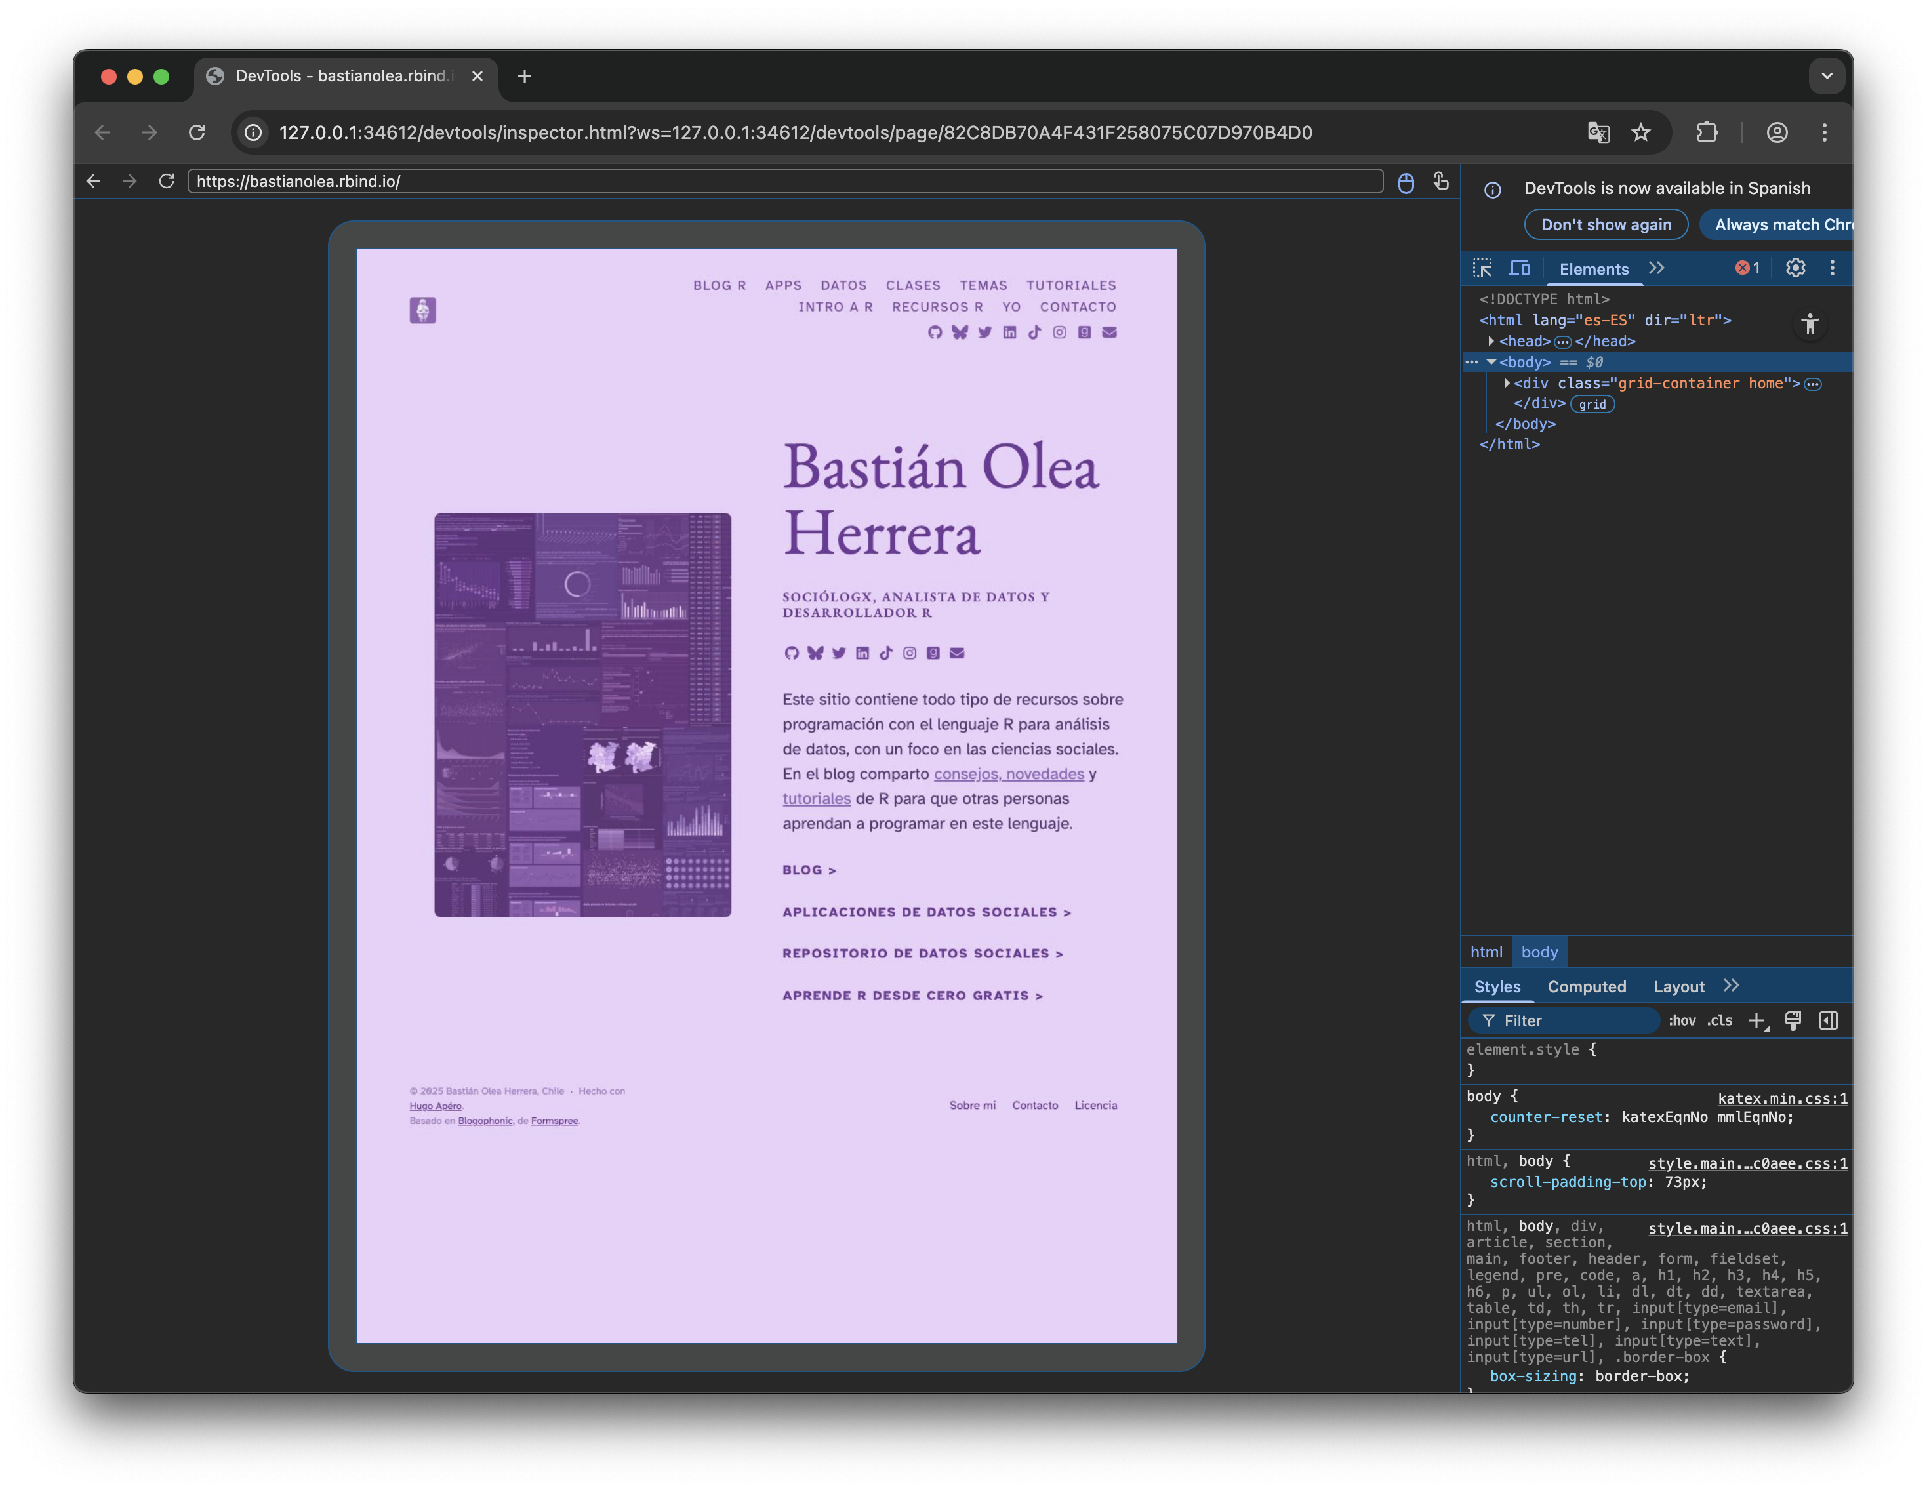Open TUTORIALES in site navigation
Screen dimensions: 1927x1490
[1071, 285]
